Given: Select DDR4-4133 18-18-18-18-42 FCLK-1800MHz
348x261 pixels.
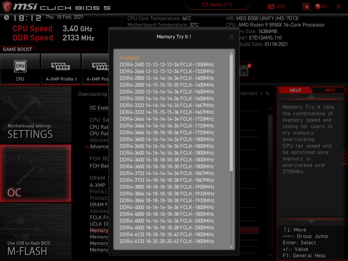Looking at the screenshot, I should tap(167, 234).
